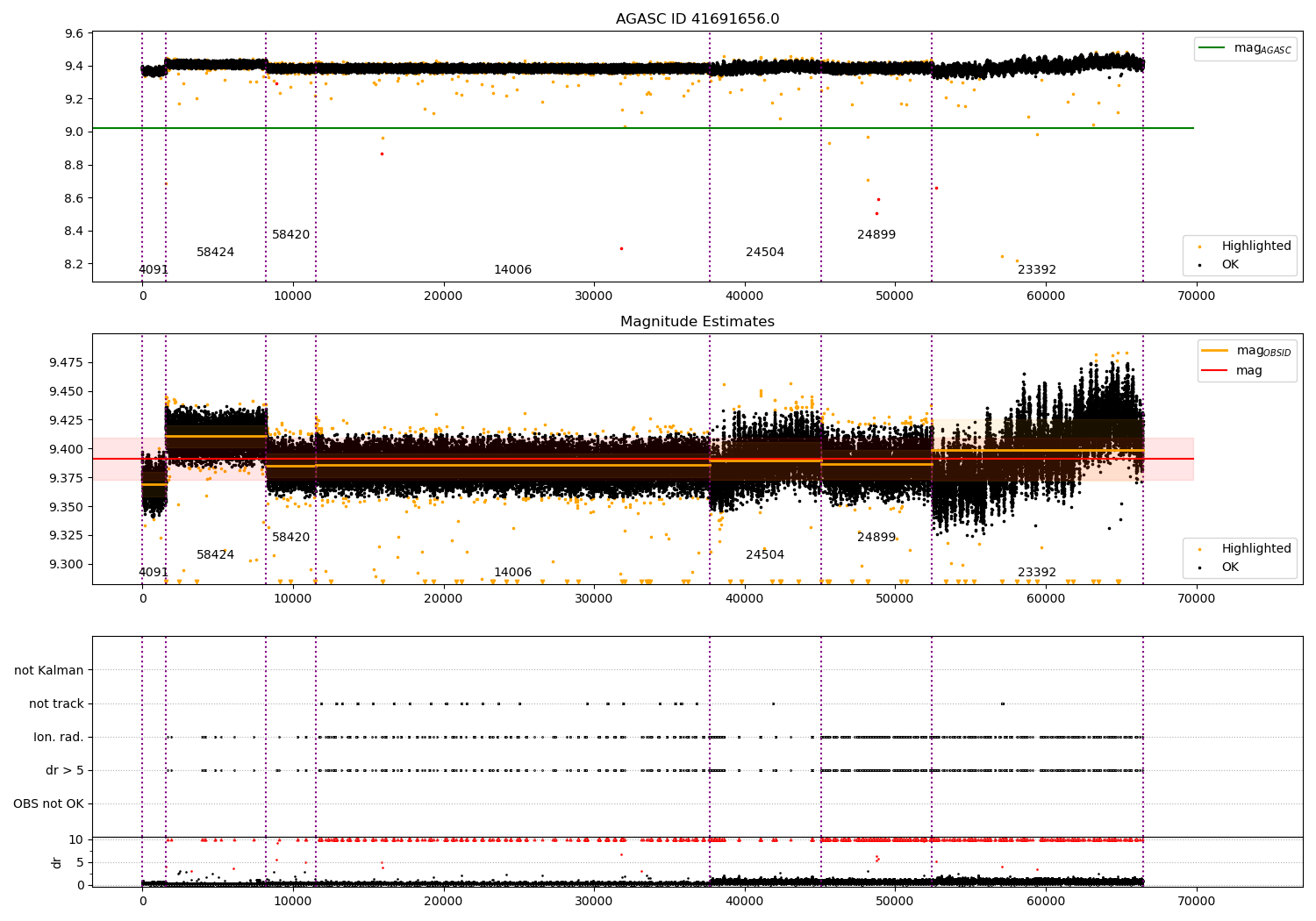Click OBSID label '58420' in top plot
Screen dimensions: 1316x921
pos(290,235)
